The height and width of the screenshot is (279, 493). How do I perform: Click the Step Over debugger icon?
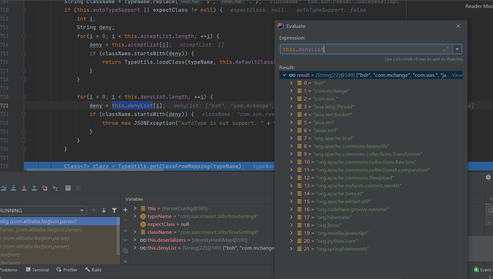[3, 188]
